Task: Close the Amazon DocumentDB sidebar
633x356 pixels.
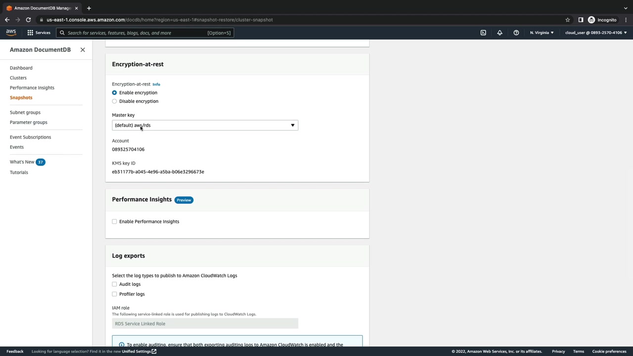Action: [x=83, y=49]
